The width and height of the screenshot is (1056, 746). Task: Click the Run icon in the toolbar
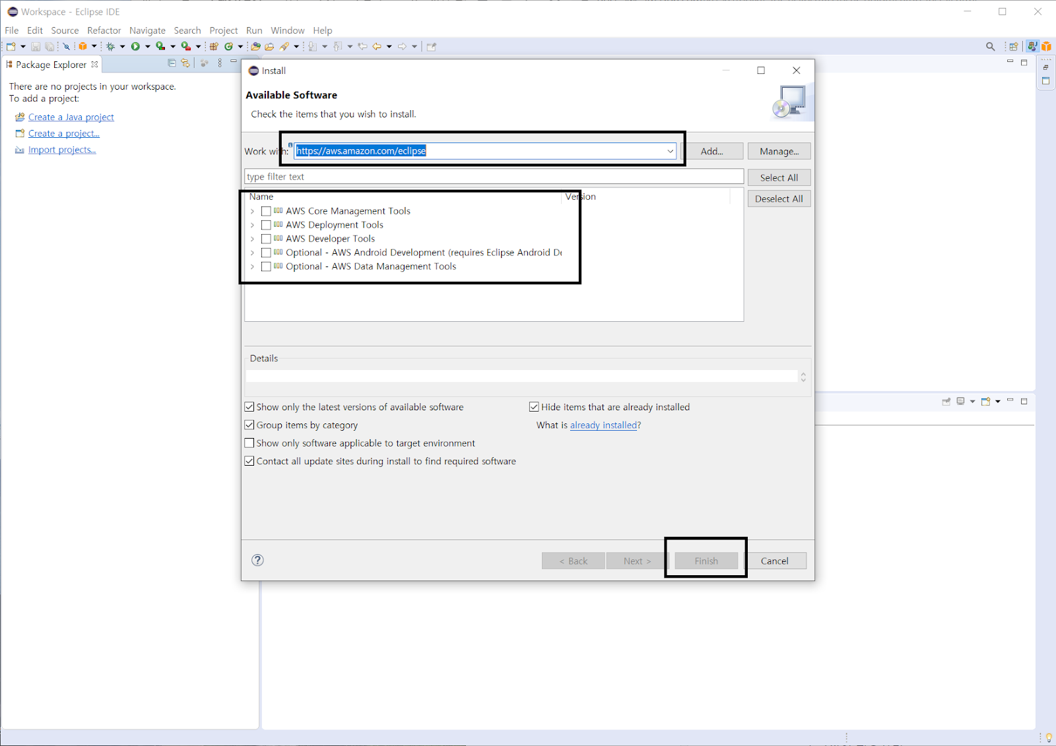[x=136, y=46]
